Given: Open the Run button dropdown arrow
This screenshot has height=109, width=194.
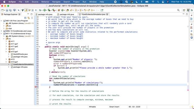Looking at the screenshot, I should pos(46,10).
